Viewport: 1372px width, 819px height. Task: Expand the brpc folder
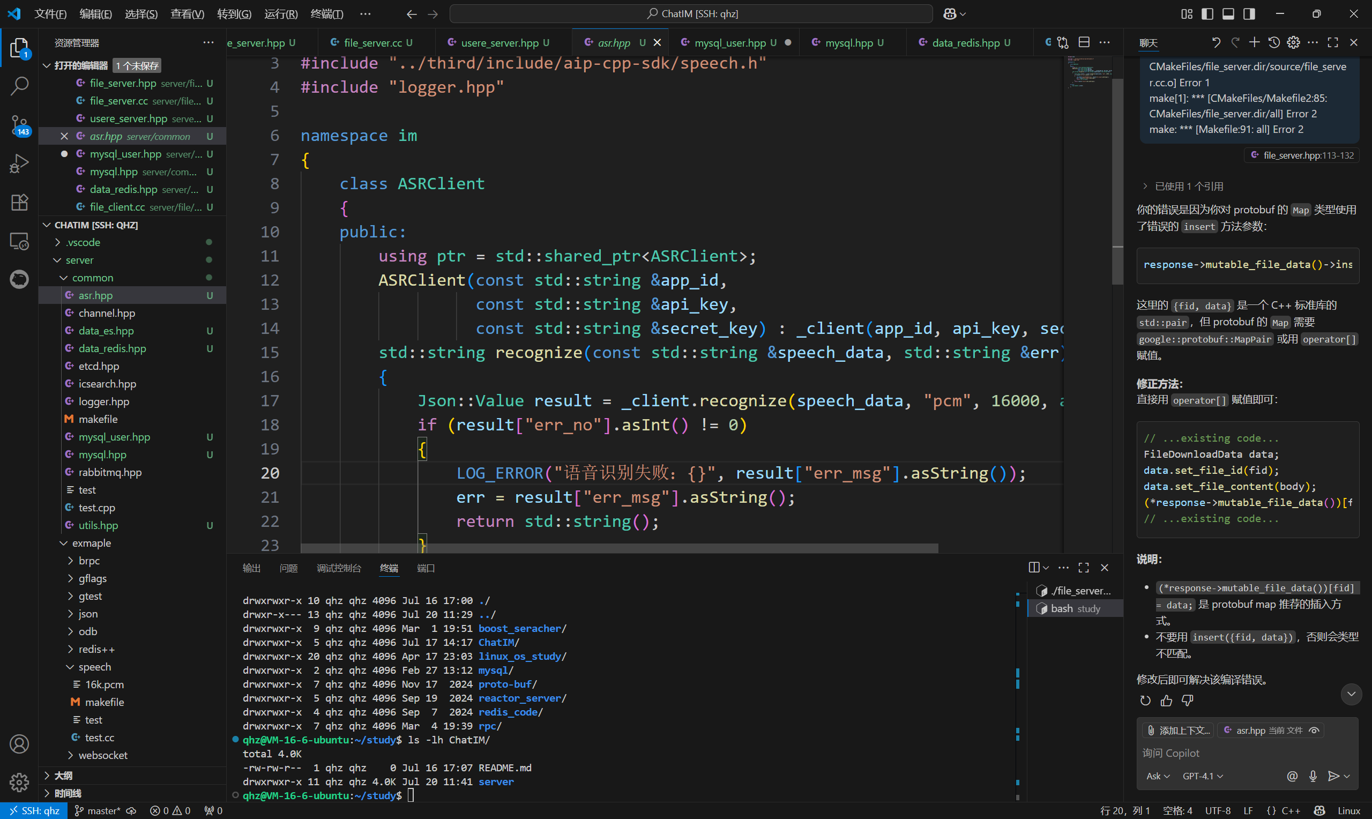[x=71, y=561]
